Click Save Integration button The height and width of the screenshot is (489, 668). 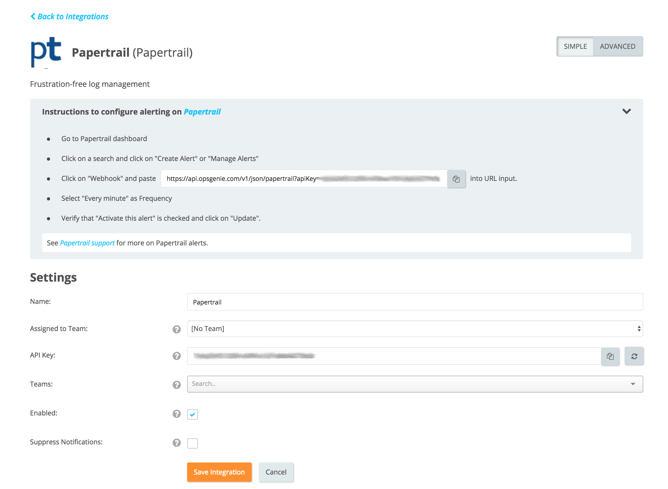point(219,472)
